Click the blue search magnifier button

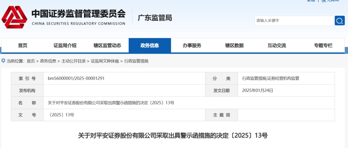click(340, 21)
